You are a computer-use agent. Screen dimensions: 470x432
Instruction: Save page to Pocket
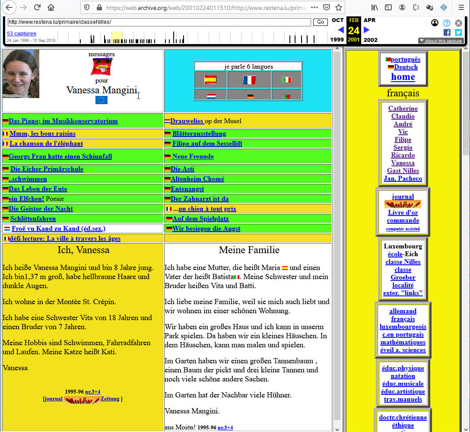[327, 7]
